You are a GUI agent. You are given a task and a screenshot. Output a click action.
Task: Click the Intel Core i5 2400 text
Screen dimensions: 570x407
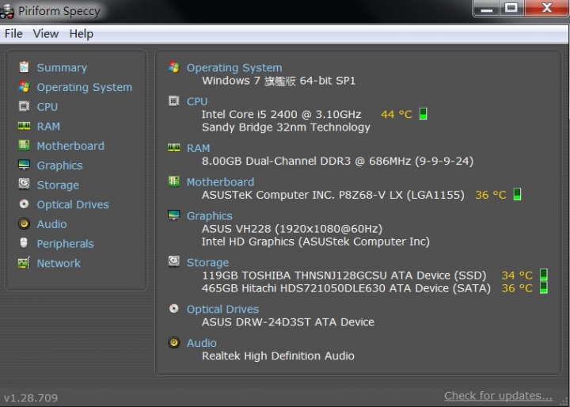(281, 114)
